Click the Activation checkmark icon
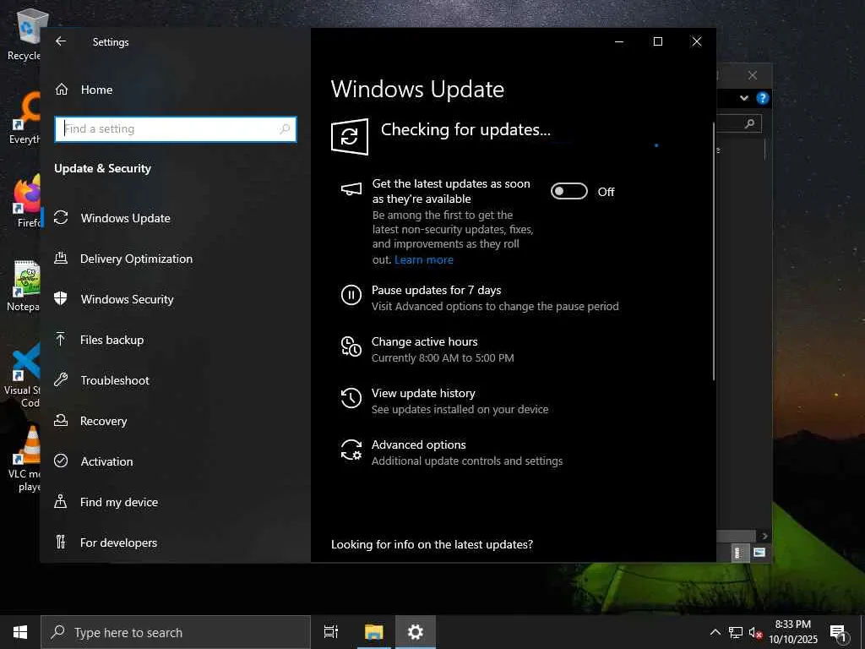 tap(61, 461)
